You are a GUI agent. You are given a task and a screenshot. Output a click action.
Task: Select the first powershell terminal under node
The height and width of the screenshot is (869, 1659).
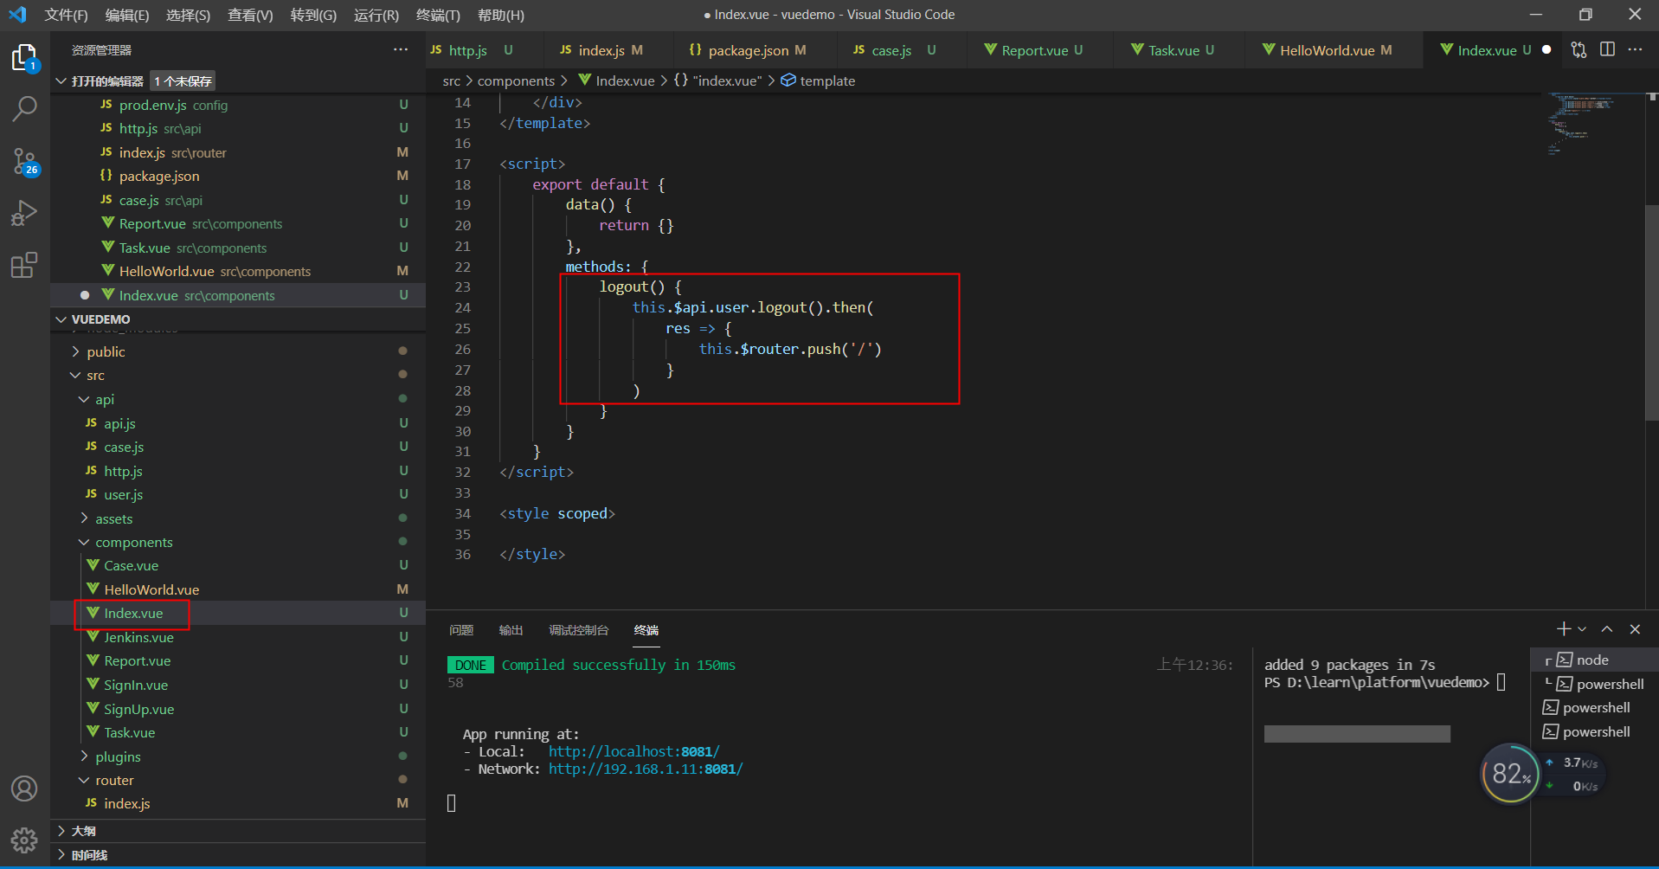1594,684
